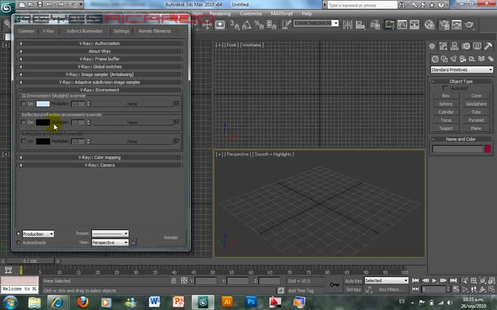
Task: Select the ActiveShade radio button
Action: coord(18,242)
